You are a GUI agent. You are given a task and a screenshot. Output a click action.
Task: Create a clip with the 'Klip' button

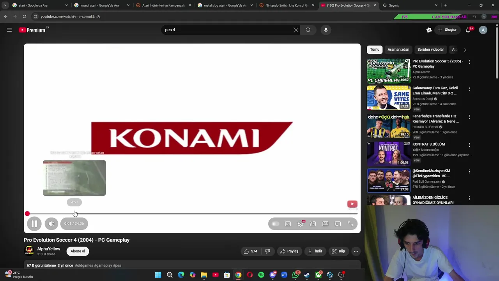tap(338, 251)
